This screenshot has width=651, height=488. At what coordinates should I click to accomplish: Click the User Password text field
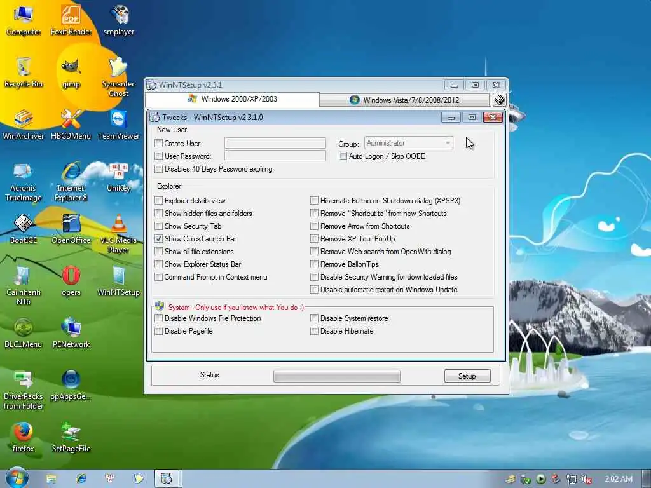tap(275, 156)
